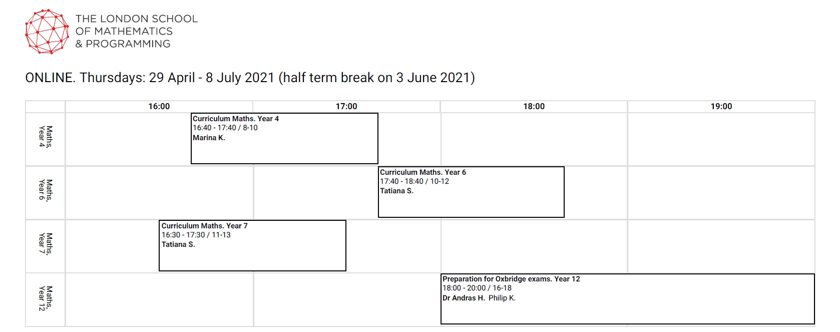Open the Curriculum Maths Year 7 class block
This screenshot has height=332, width=840.
point(252,245)
